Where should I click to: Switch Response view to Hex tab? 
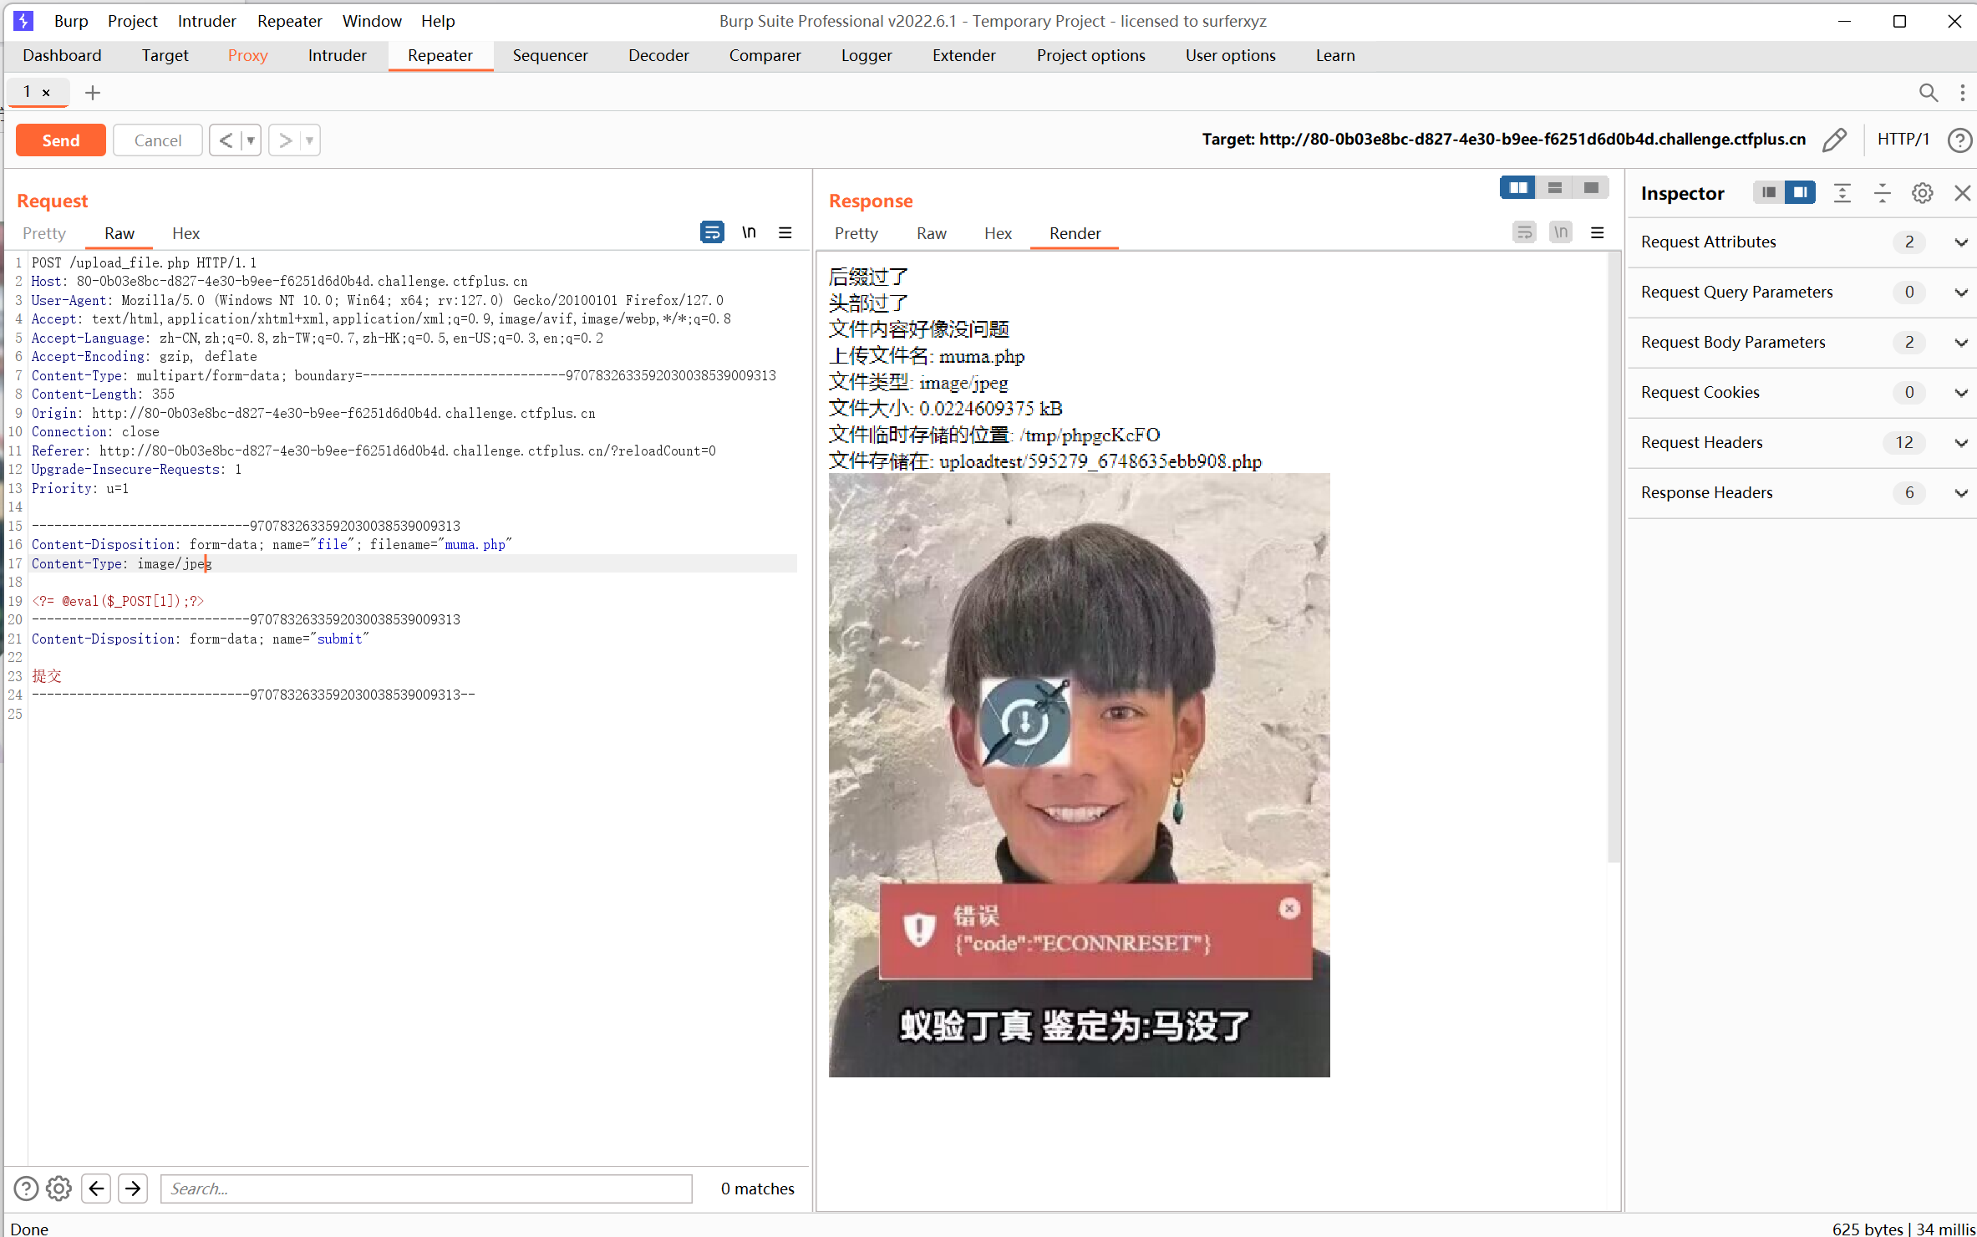(998, 233)
